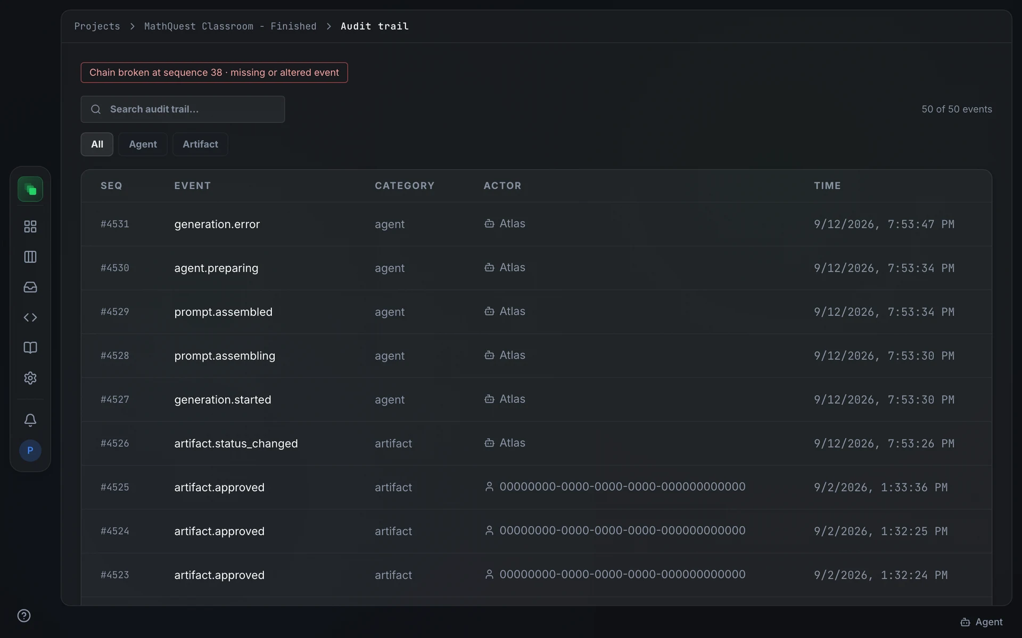
Task: Open the green app logo home
Action: click(x=30, y=189)
